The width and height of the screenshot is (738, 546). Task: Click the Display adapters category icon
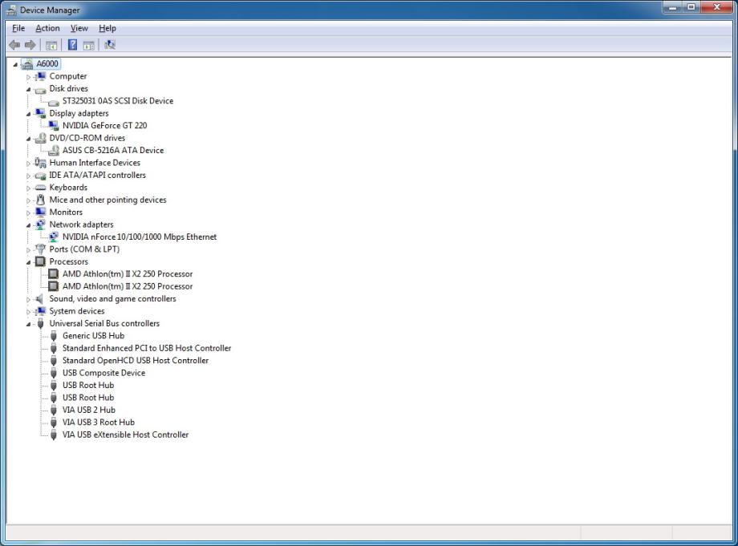(40, 113)
